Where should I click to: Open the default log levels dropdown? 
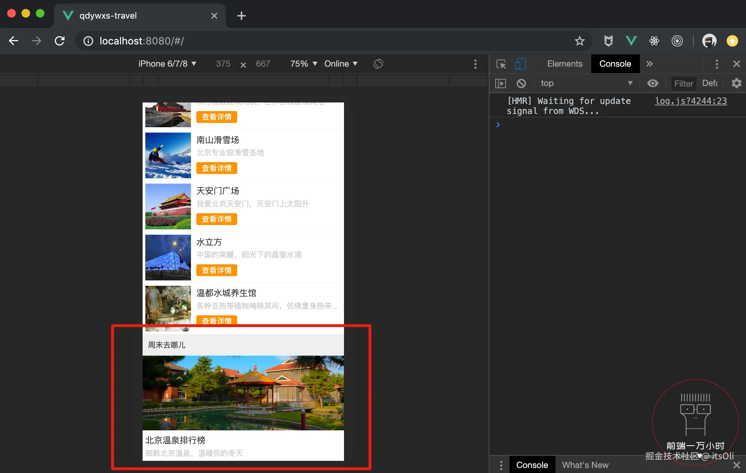710,83
